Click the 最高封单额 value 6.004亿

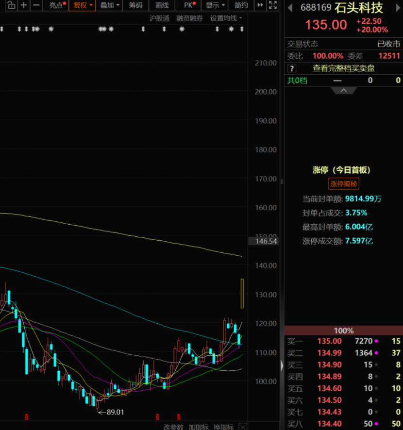click(359, 227)
